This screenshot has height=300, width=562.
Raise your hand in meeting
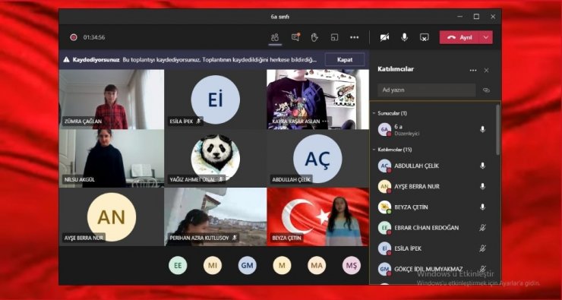(314, 37)
